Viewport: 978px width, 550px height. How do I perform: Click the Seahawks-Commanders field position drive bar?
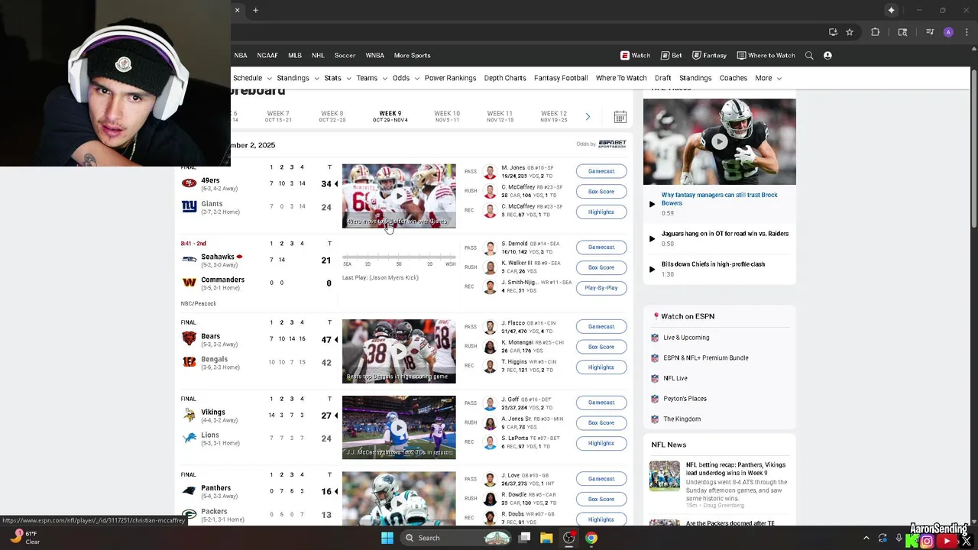coord(399,257)
